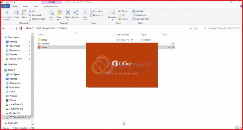243x130 pixels.
Task: Open Downloads under Quick access
Action: 15,46
